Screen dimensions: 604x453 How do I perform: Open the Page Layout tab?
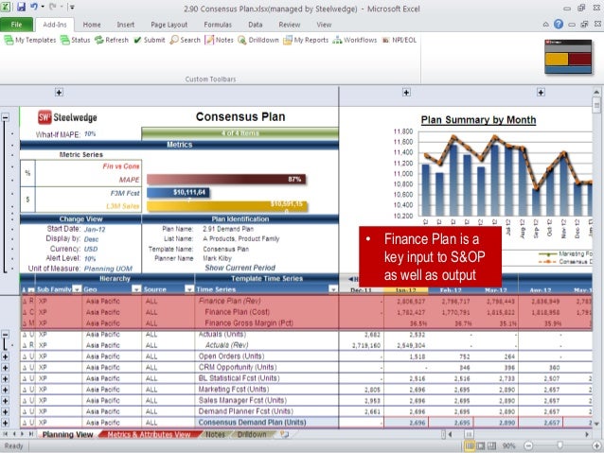[x=169, y=25]
